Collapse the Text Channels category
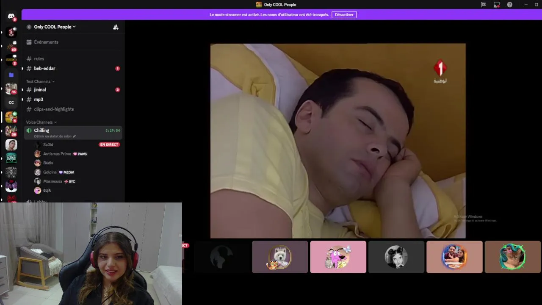This screenshot has height=305, width=542. click(x=40, y=81)
